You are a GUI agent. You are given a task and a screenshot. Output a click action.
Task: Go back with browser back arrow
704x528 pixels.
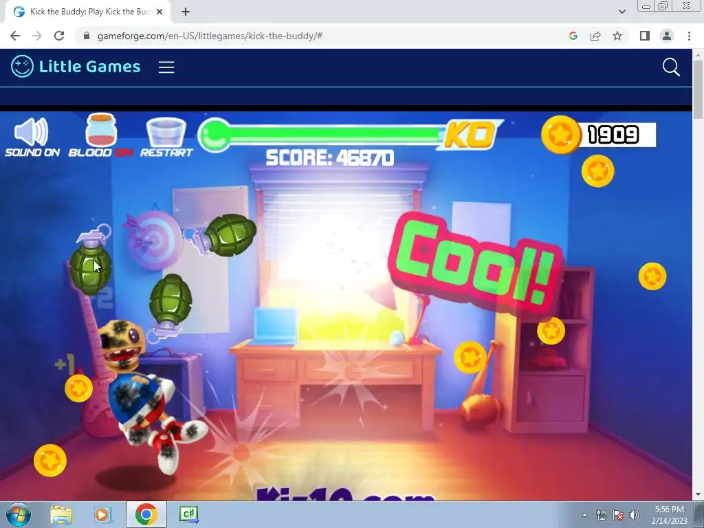pos(15,36)
